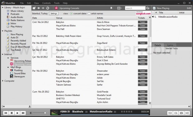Open the View menu
The width and height of the screenshot is (193, 117).
click(x=36, y=3)
